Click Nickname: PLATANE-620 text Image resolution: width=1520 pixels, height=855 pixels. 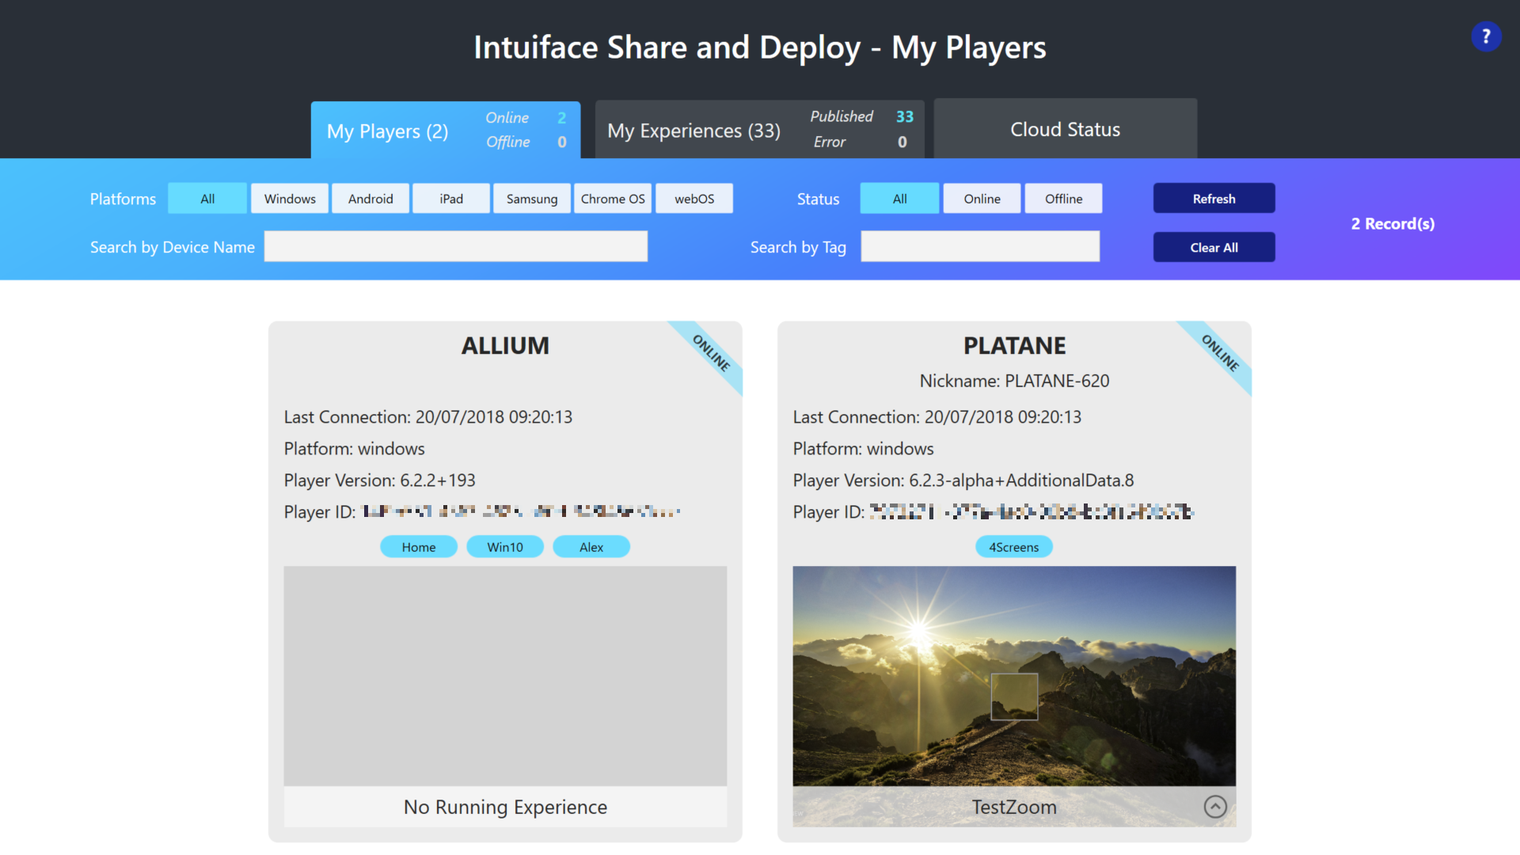[1014, 381]
